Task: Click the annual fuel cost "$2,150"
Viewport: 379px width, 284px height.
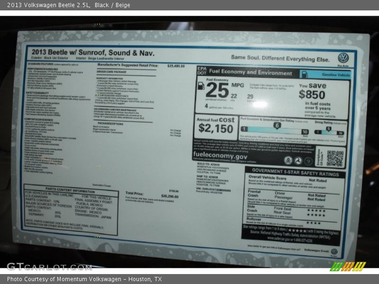Action: tap(216, 128)
